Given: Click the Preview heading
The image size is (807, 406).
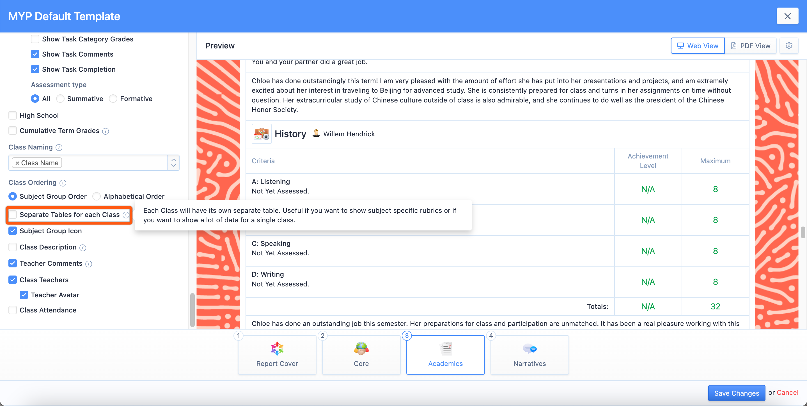Looking at the screenshot, I should pyautogui.click(x=220, y=46).
